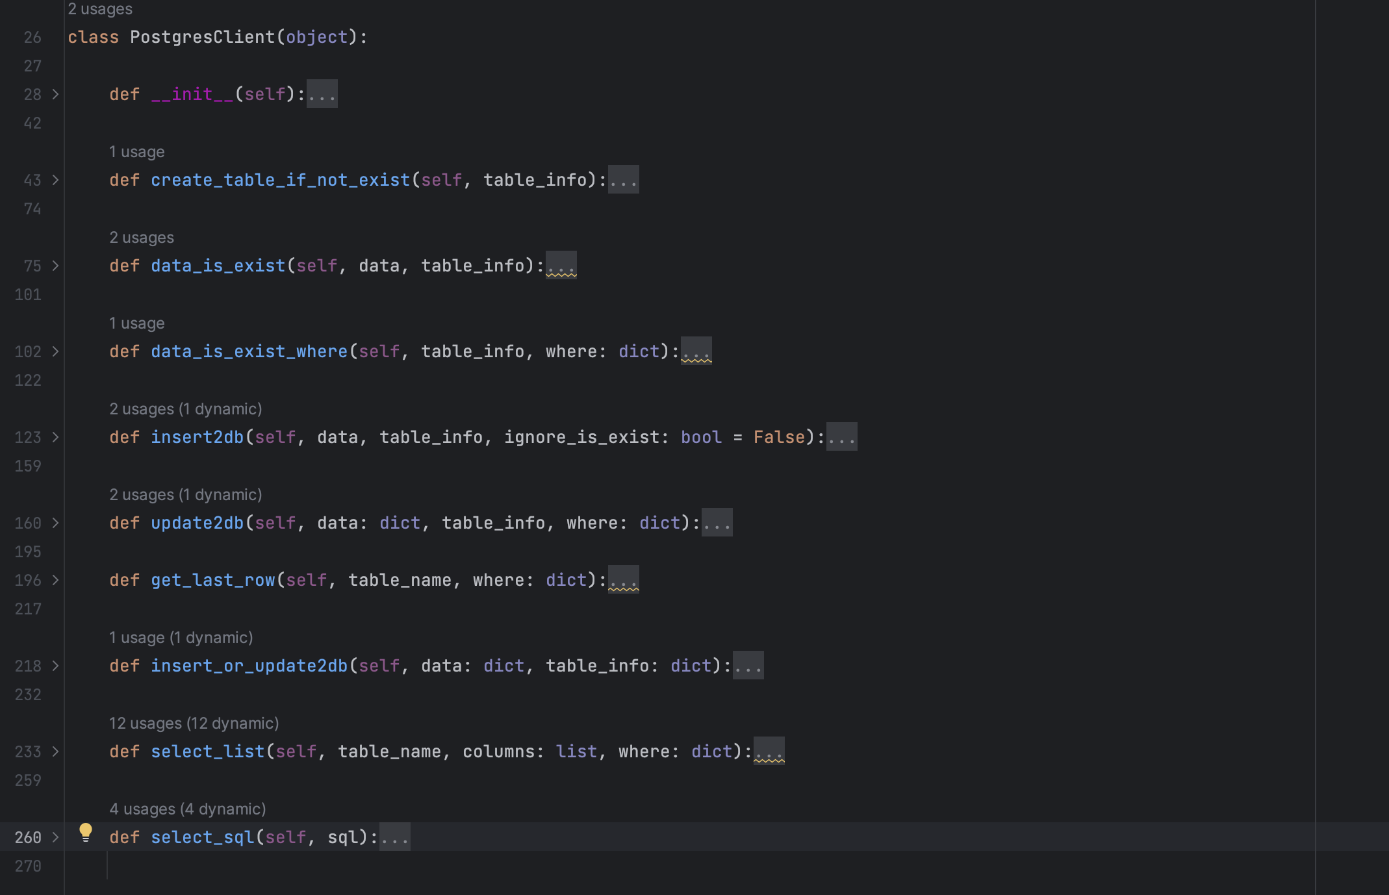The height and width of the screenshot is (895, 1389).
Task: Click 'columns' parameter in select_list
Action: pos(499,751)
